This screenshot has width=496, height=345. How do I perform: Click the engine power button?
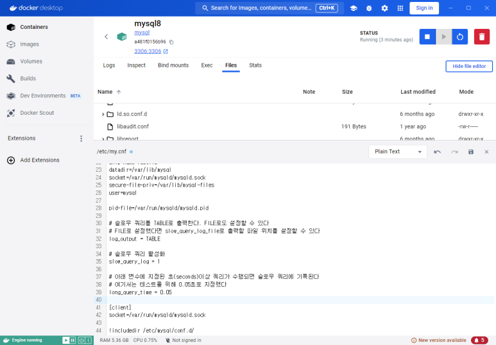81,341
